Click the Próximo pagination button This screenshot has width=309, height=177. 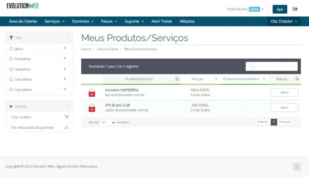(x=285, y=122)
